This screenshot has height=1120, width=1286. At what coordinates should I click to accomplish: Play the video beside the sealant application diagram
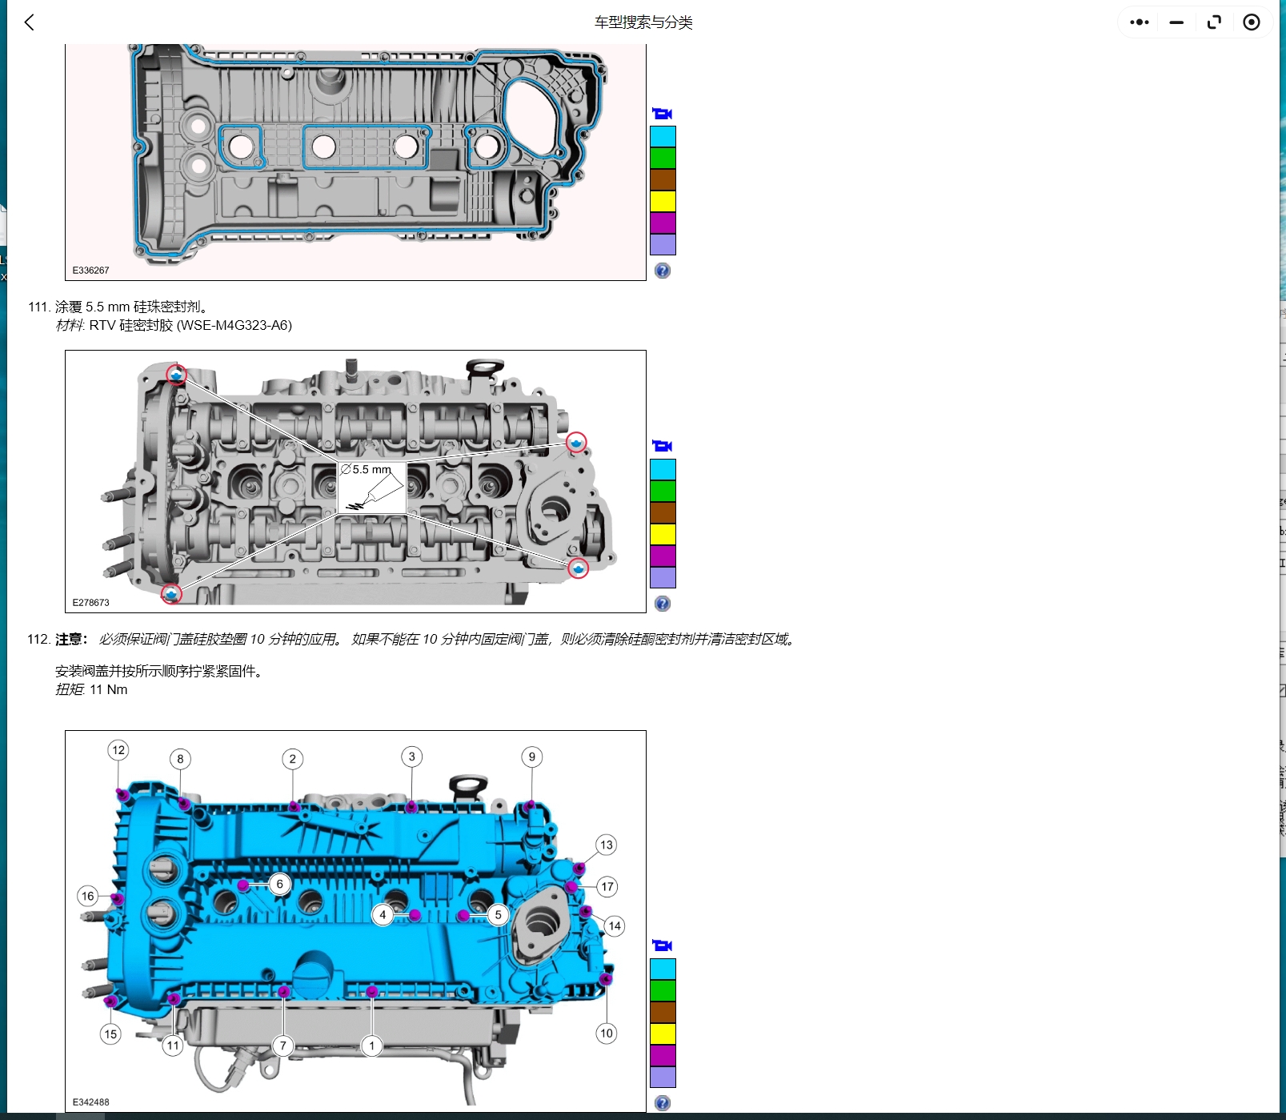pyautogui.click(x=663, y=444)
